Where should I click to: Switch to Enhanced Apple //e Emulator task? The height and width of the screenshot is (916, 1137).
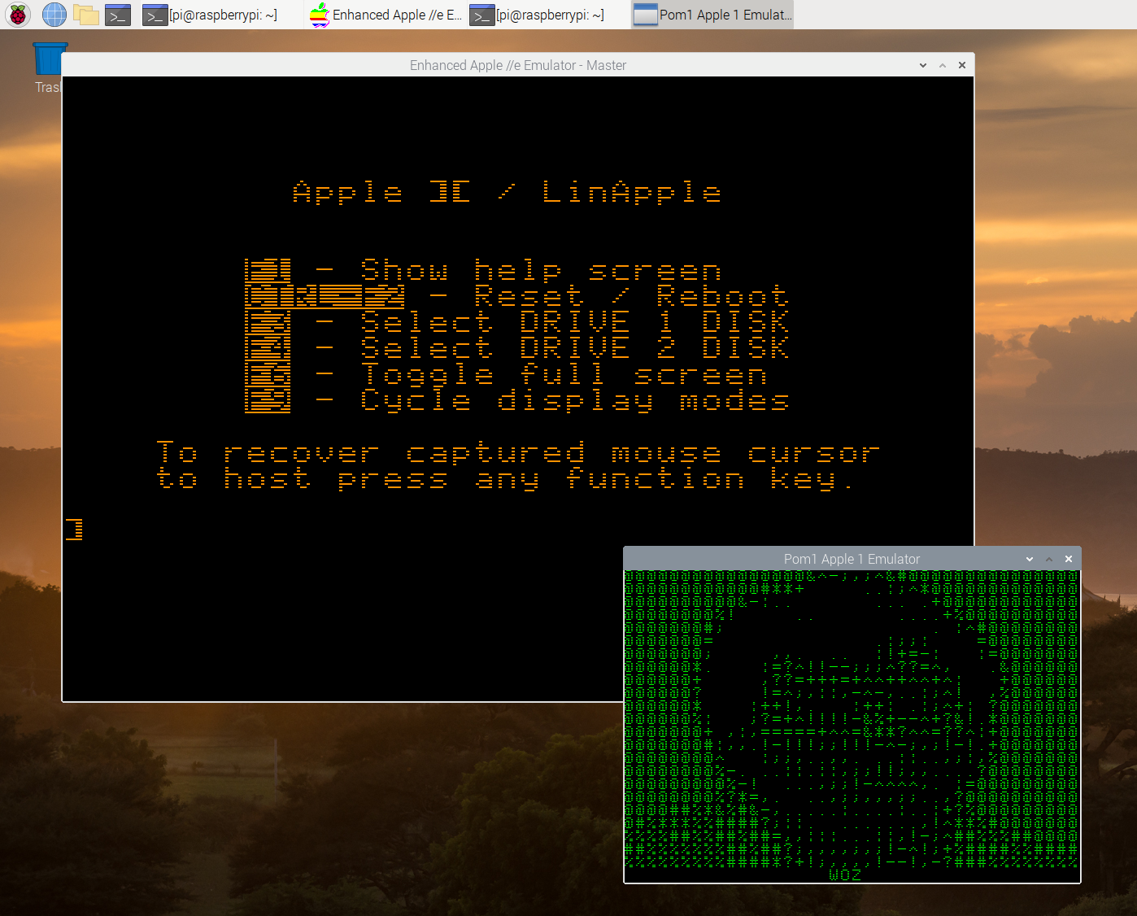pyautogui.click(x=386, y=15)
